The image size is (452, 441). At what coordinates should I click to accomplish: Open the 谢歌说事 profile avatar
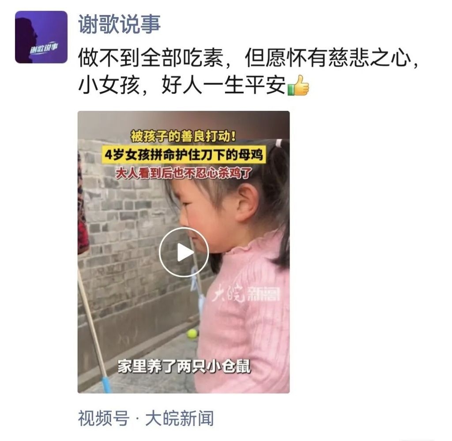point(41,37)
